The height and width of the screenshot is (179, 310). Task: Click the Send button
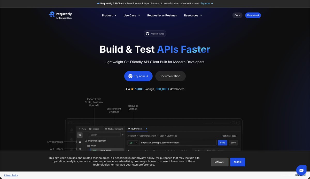click(x=223, y=143)
